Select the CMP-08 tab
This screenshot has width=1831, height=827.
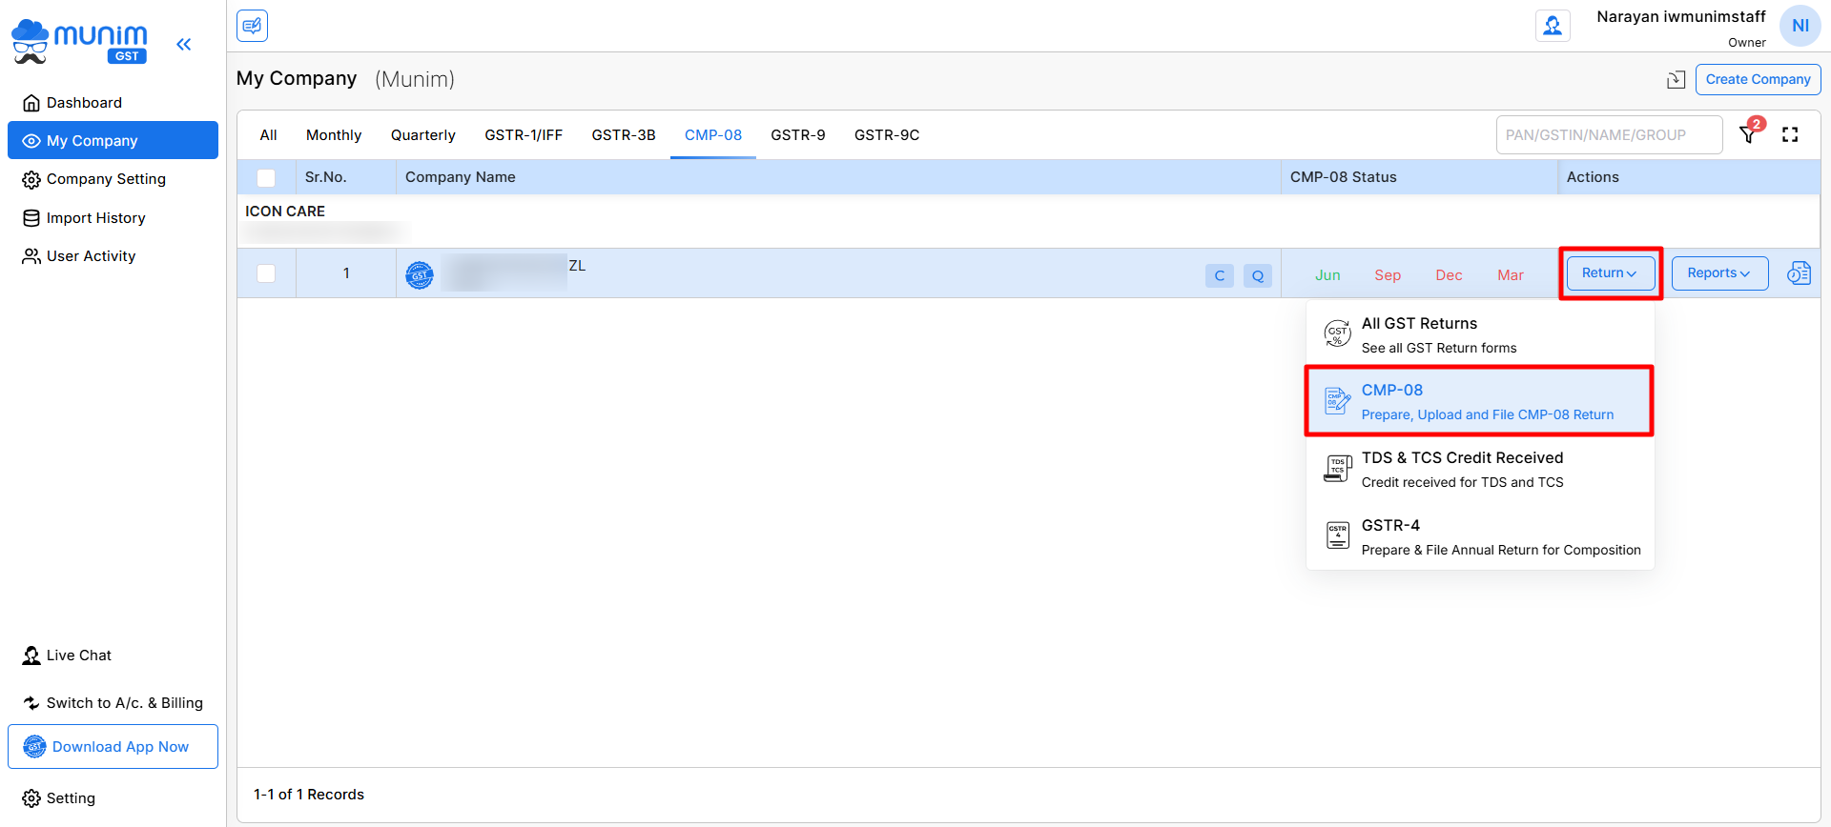[713, 135]
